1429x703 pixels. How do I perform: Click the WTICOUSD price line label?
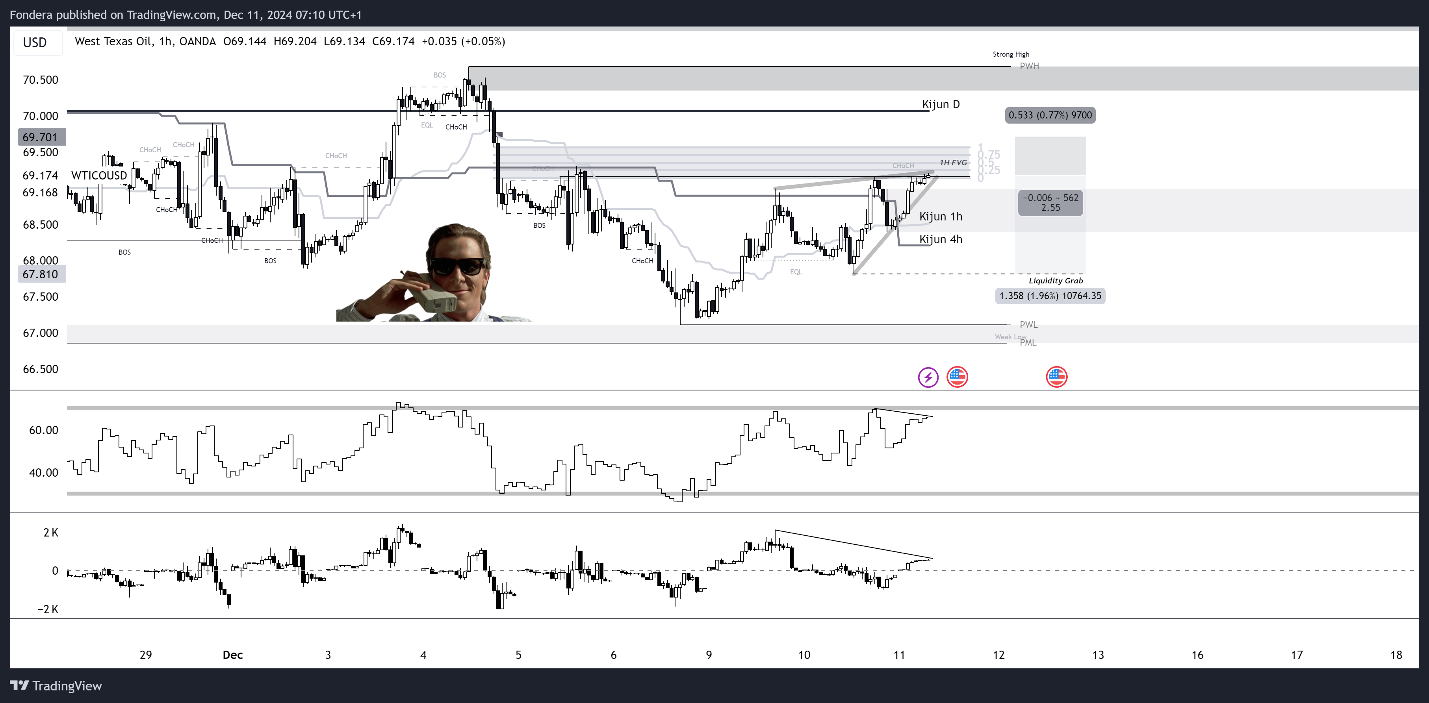click(x=99, y=175)
